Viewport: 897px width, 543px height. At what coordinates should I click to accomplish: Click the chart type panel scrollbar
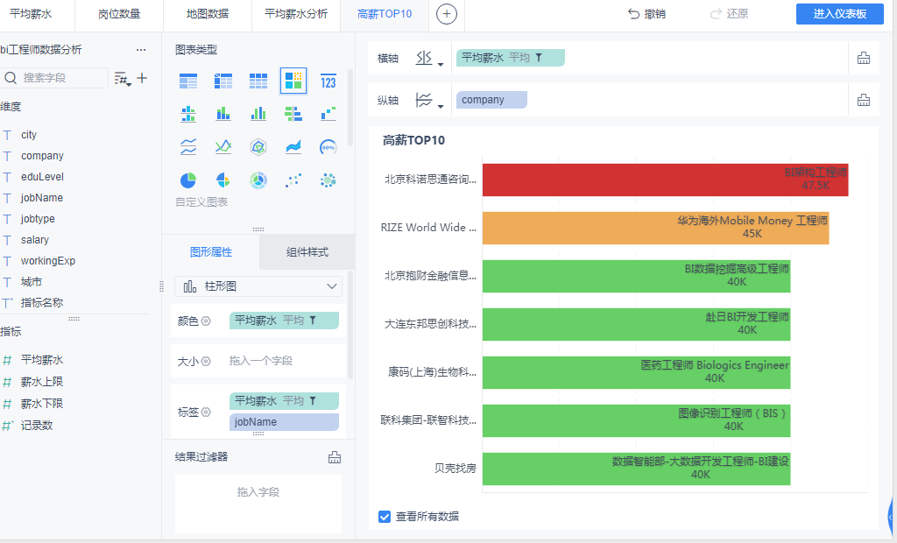(x=350, y=108)
